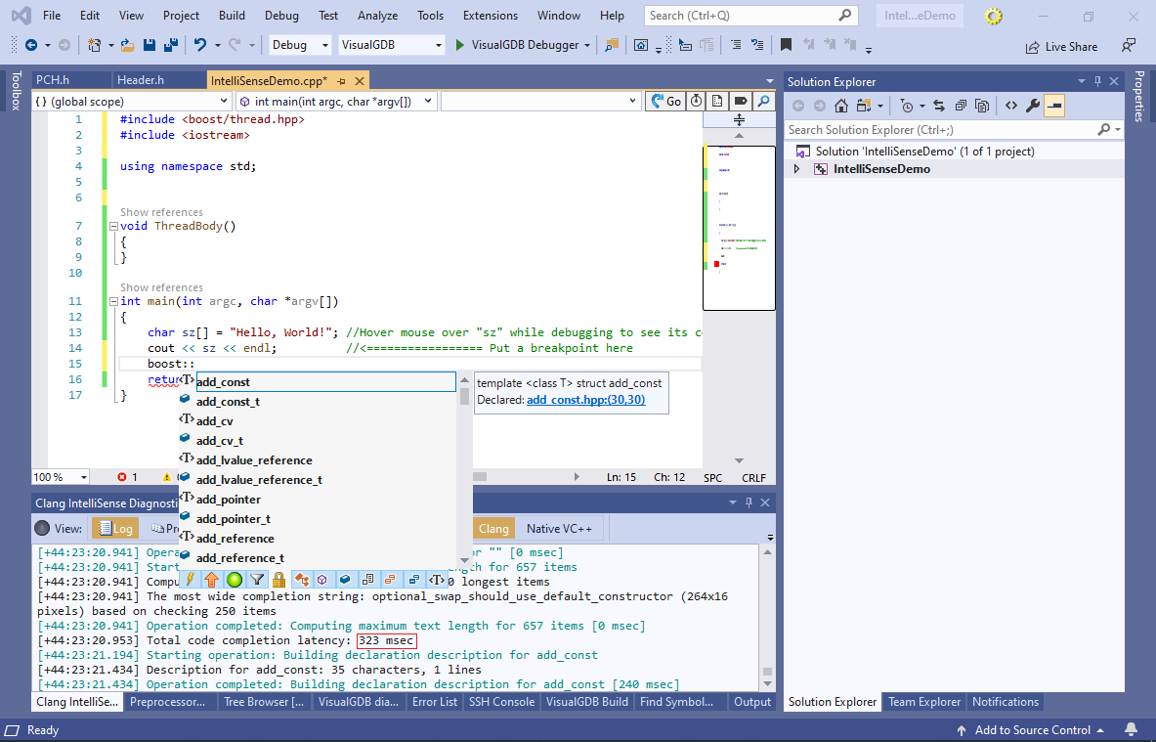Open the empty third navigation dropdown
1156x742 pixels.
pyautogui.click(x=540, y=101)
